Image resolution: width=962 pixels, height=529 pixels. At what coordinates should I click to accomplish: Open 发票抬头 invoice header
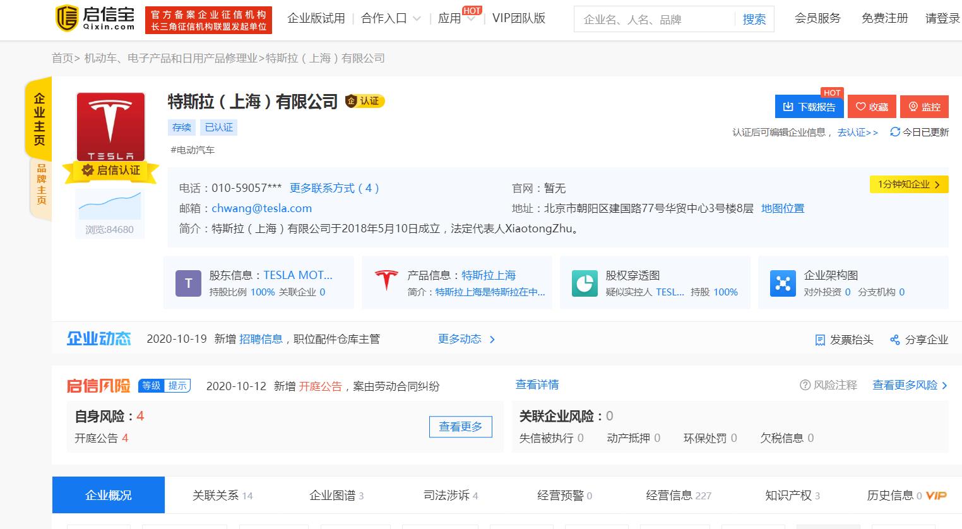coord(844,340)
